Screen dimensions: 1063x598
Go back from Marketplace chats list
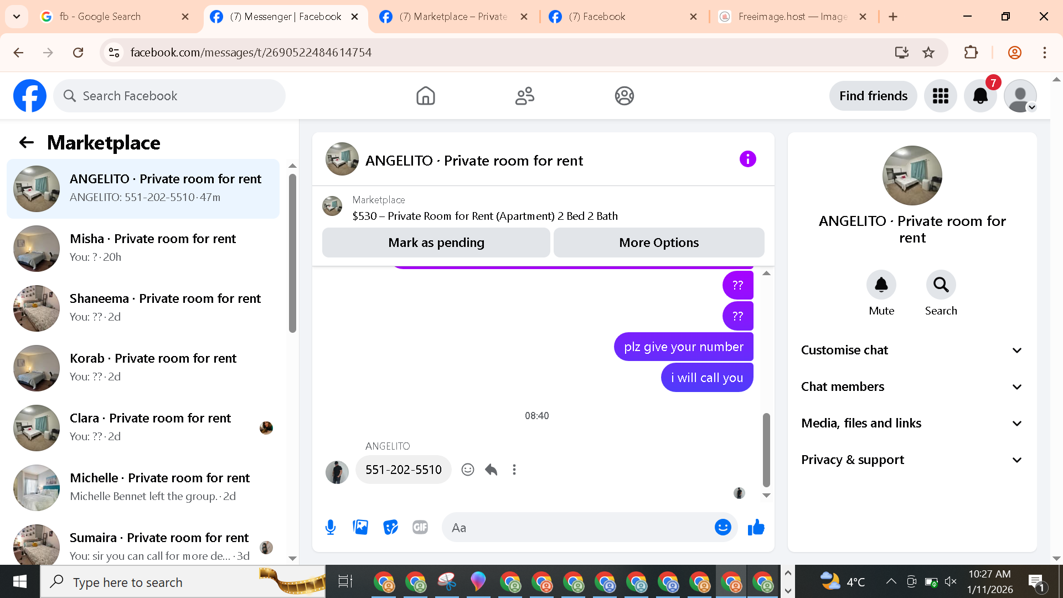tap(27, 142)
